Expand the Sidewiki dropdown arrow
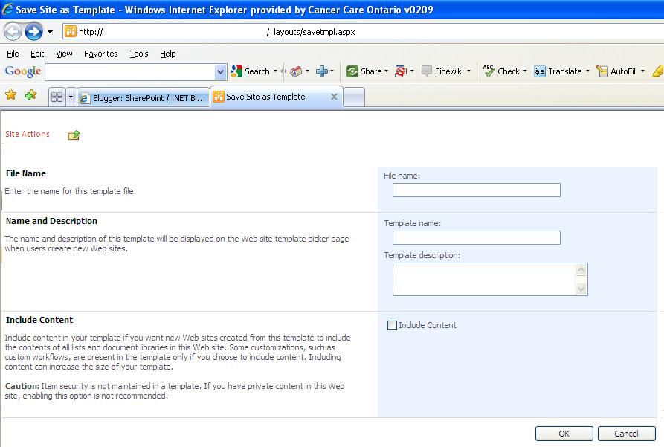 click(x=468, y=71)
